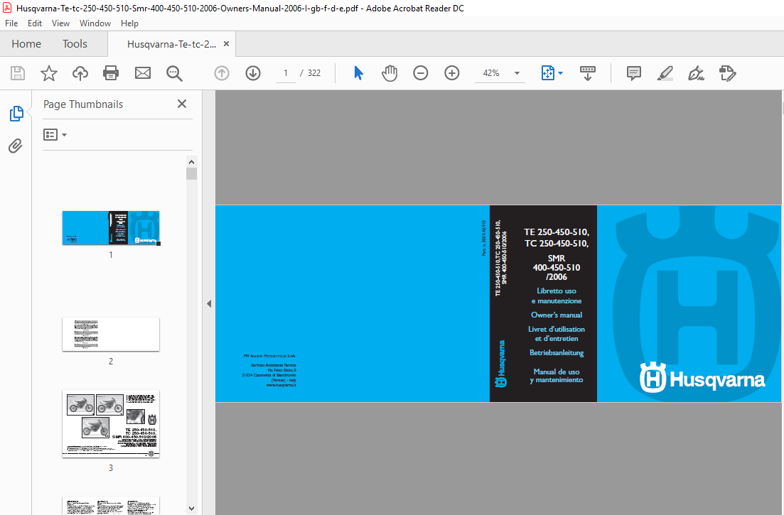Click the thumbnails scrollbar handle
This screenshot has width=784, height=515.
[x=191, y=173]
